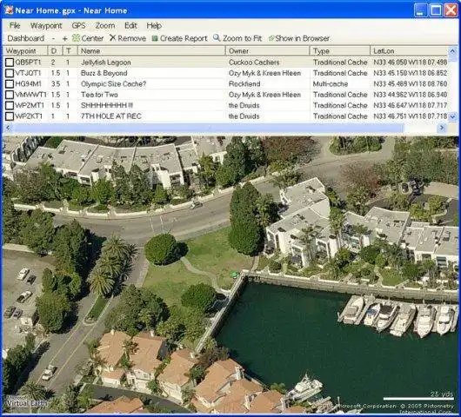
Task: Check the WPZKT1 waypoint checkbox
Action: (10, 116)
